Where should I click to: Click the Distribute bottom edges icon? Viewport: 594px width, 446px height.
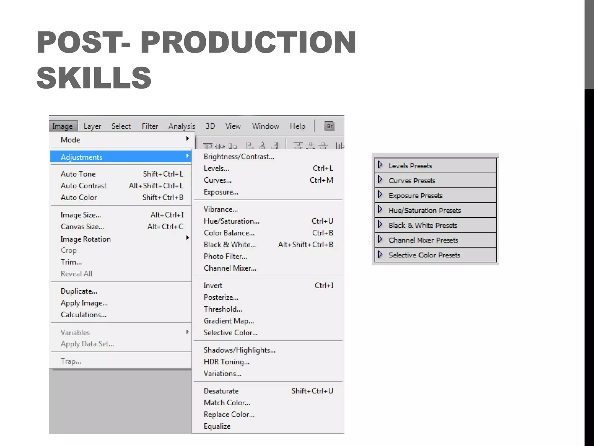point(323,145)
